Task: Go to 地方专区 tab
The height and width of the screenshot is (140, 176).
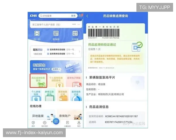Action: (45, 124)
